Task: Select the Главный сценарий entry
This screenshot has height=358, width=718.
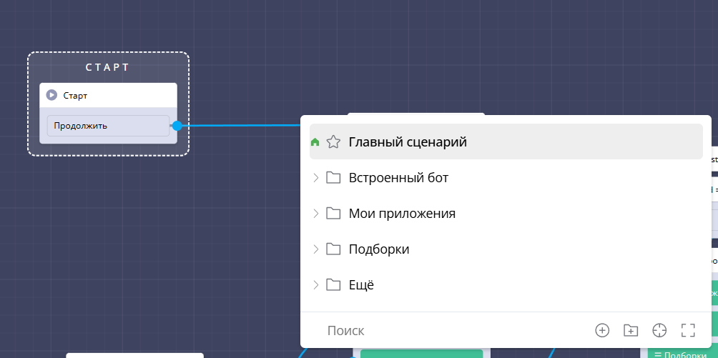Action: [408, 142]
